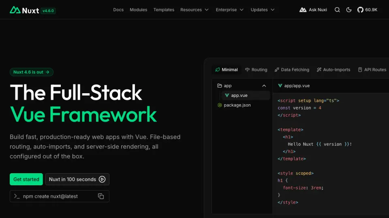Click the Get started button
Image resolution: width=389 pixels, height=218 pixels.
tap(26, 179)
